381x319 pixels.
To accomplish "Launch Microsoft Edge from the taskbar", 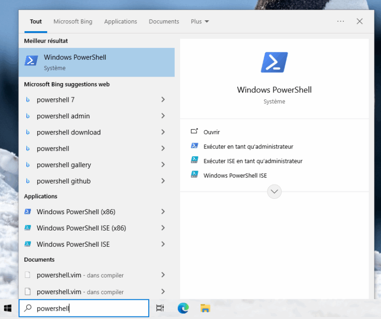I will click(x=183, y=308).
